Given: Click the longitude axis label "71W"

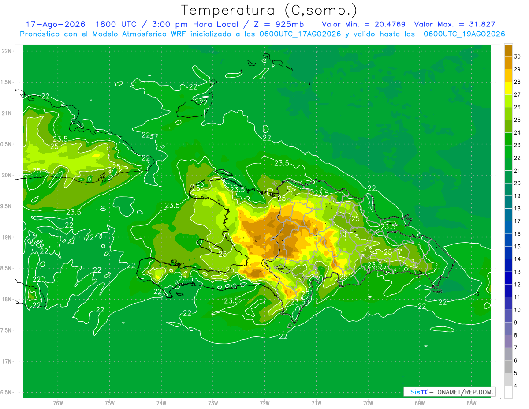Looking at the screenshot, I should [316, 403].
